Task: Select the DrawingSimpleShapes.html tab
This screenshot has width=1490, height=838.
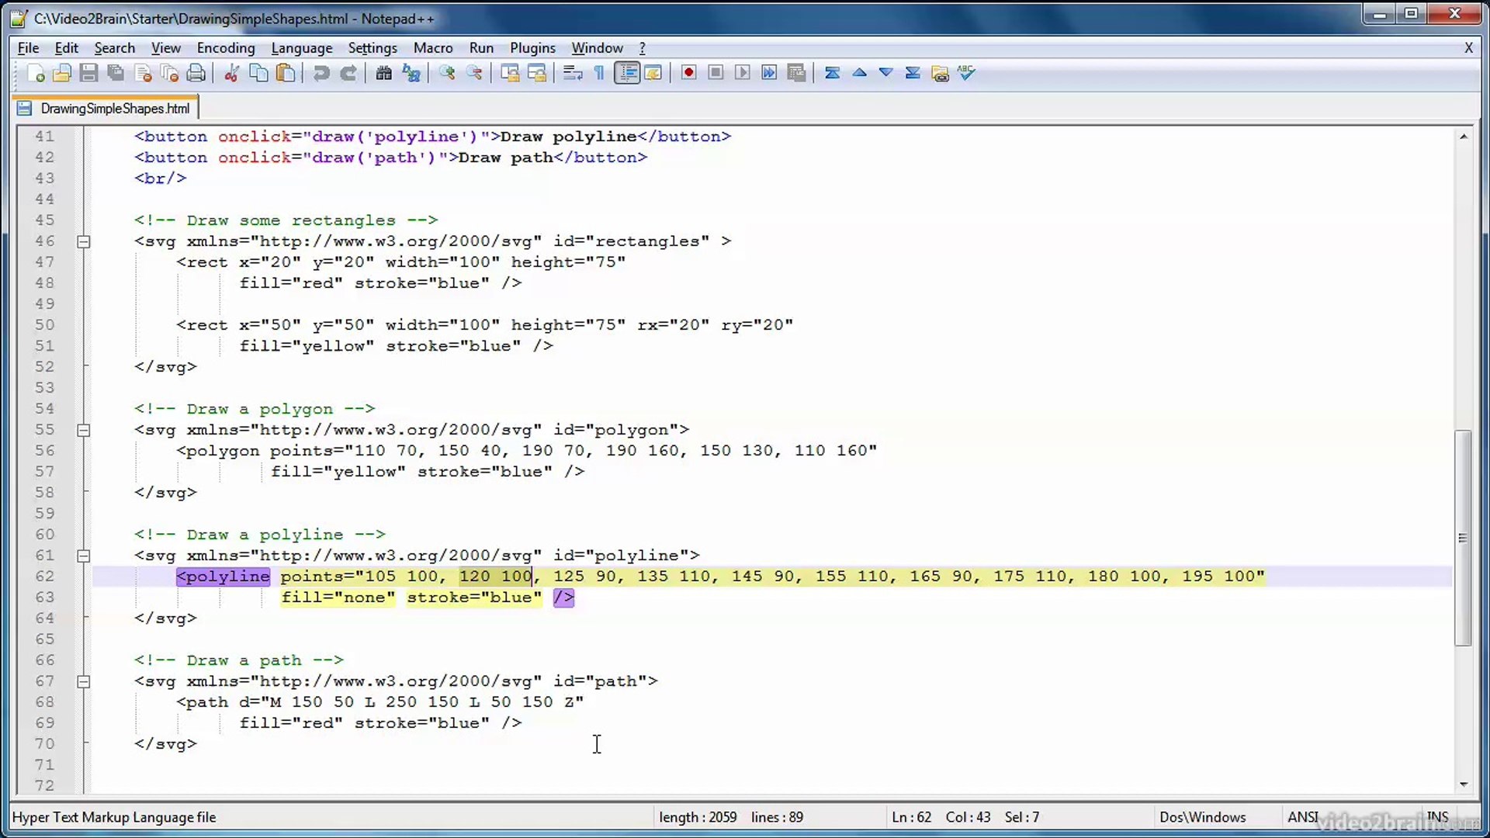Action: (106, 109)
